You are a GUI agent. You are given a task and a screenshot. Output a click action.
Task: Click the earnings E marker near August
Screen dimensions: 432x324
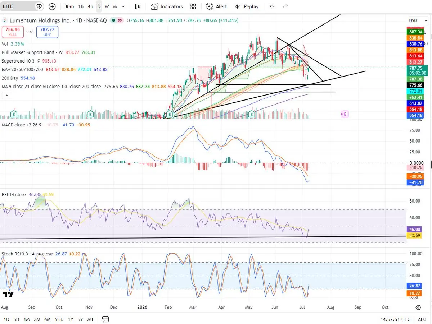14,114
